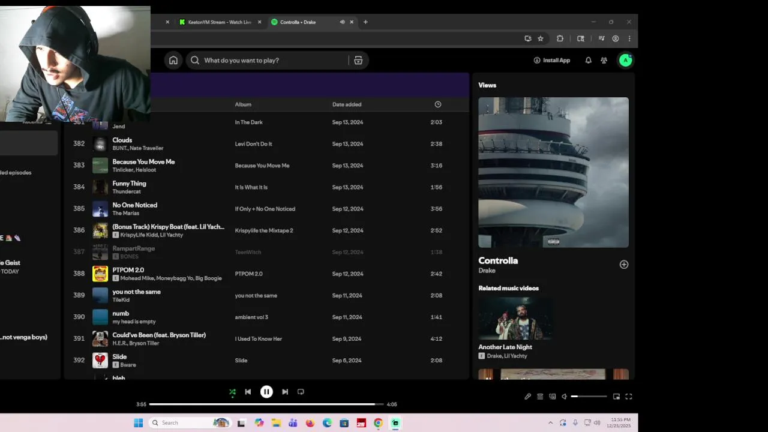Click the Slide track by Bware
768x432 pixels.
tap(267, 361)
